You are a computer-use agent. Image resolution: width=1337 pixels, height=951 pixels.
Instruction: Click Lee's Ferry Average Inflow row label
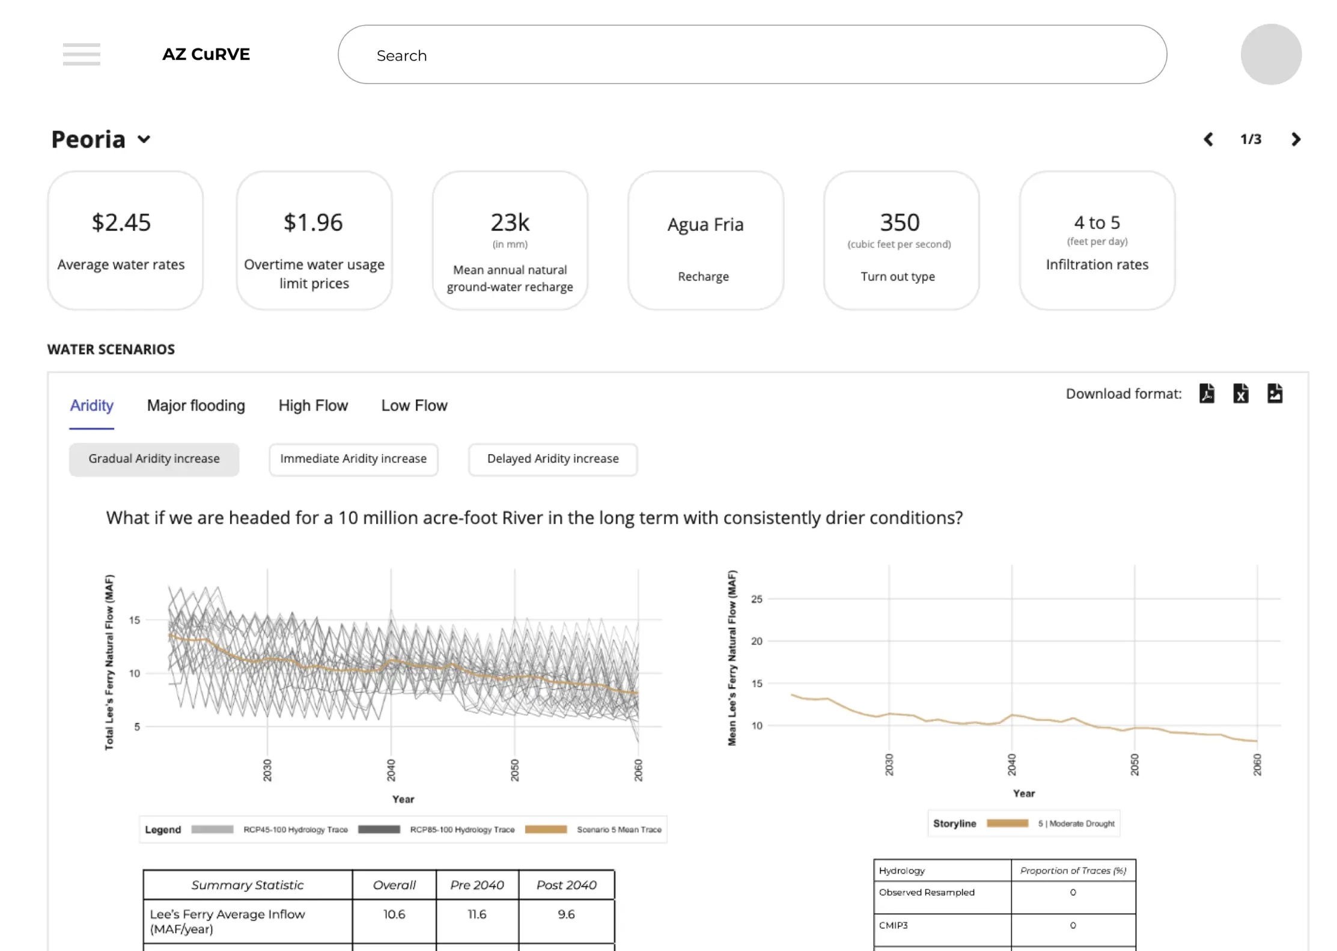pyautogui.click(x=248, y=922)
